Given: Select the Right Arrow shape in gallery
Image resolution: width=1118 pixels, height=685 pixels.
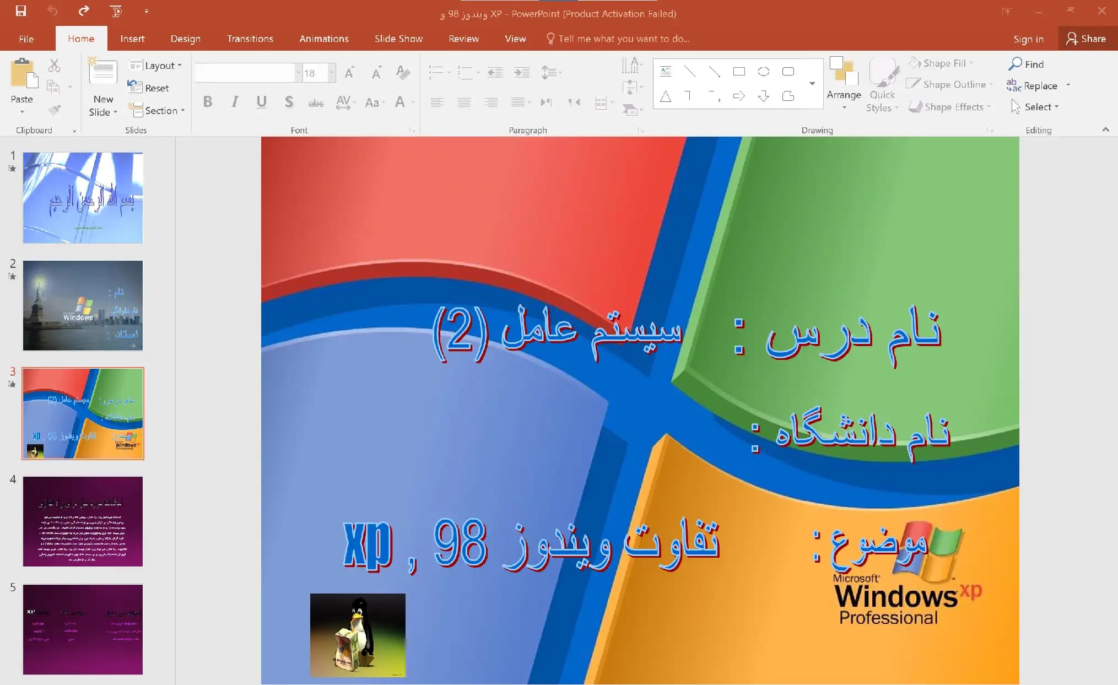Looking at the screenshot, I should (739, 96).
